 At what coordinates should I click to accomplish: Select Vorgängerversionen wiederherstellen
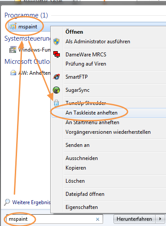[x=108, y=132]
